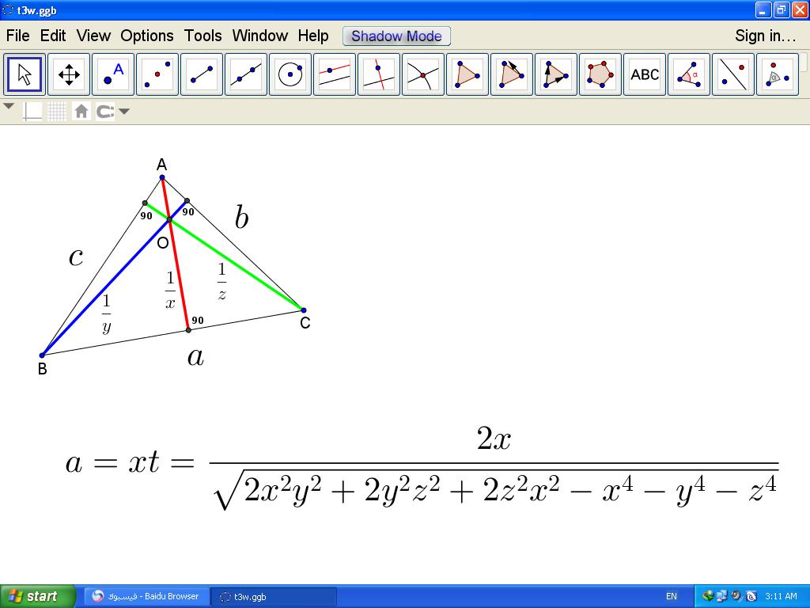Choose the New Point tool
Viewport: 810px width, 608px height.
113,75
